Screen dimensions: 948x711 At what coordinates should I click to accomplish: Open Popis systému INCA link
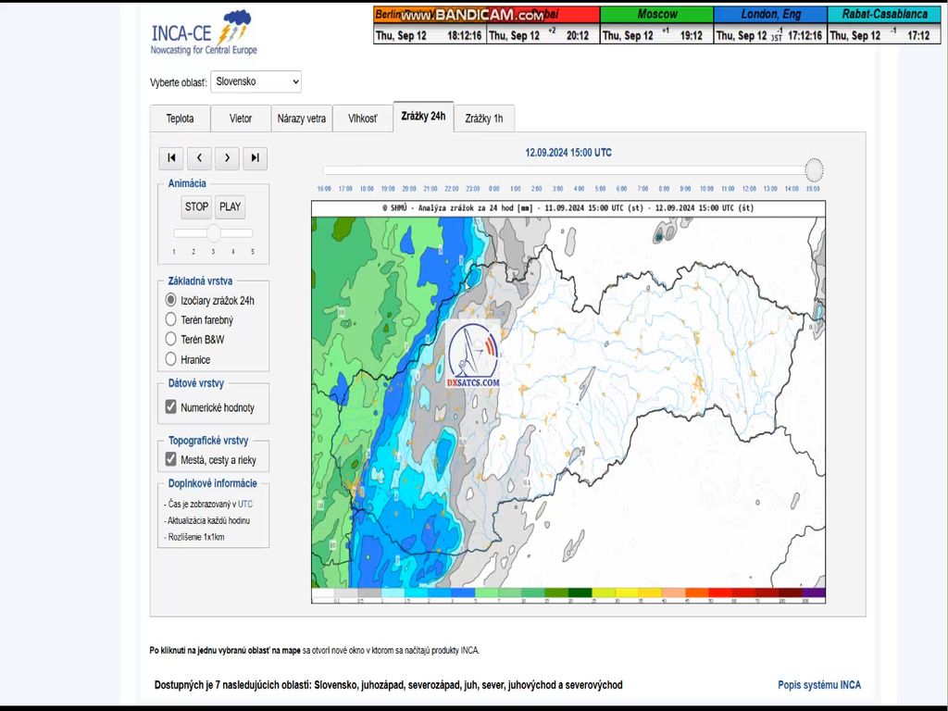coord(818,685)
